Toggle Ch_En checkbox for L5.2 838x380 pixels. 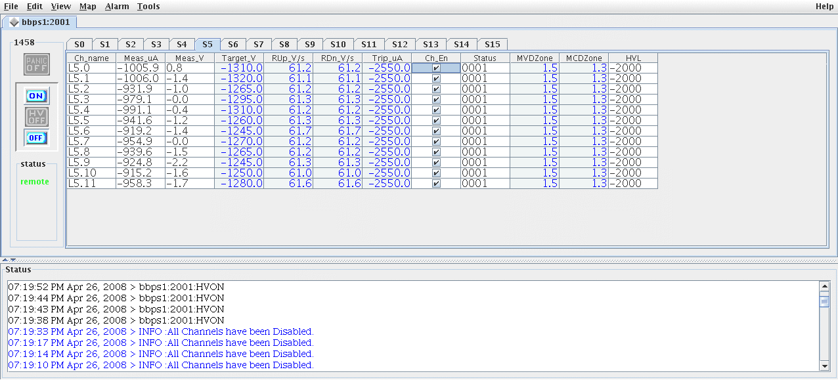point(436,89)
